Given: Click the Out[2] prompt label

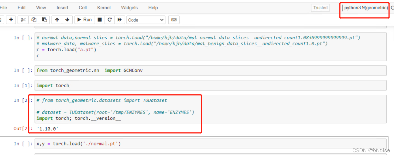Looking at the screenshot, I should (x=23, y=129).
